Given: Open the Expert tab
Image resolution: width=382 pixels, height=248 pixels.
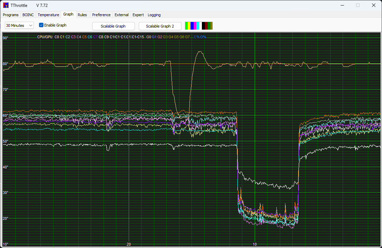Looking at the screenshot, I should 138,15.
